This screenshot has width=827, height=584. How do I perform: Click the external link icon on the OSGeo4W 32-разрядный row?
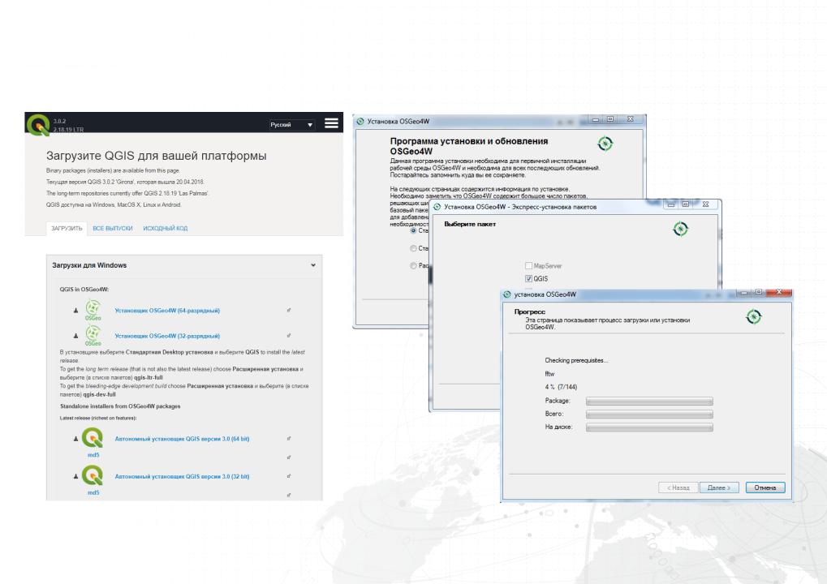point(289,335)
